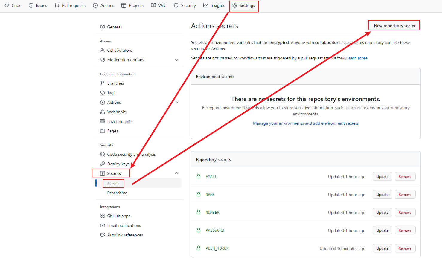Update the NUMBER secret

coord(382,213)
